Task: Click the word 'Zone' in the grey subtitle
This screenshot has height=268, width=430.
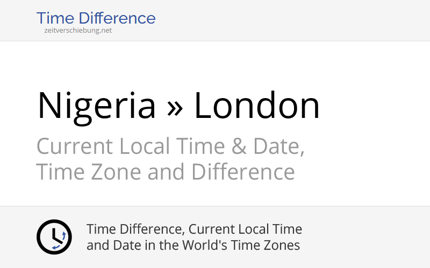Action: click(x=111, y=172)
